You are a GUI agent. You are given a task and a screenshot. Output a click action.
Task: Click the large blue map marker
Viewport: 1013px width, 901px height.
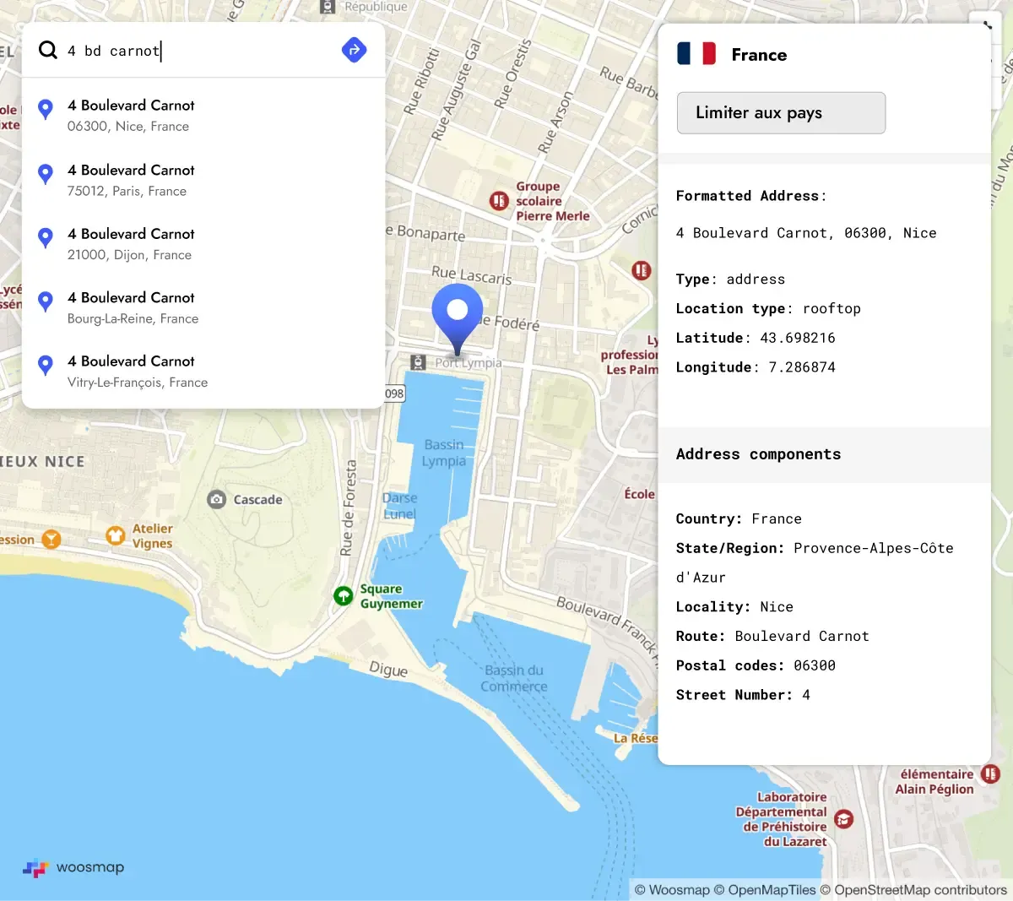pyautogui.click(x=458, y=319)
